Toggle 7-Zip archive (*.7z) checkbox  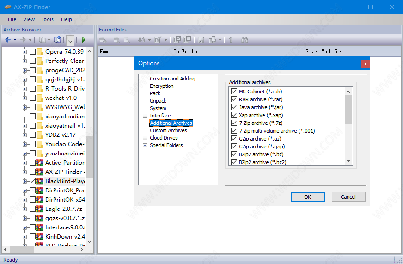(234, 123)
